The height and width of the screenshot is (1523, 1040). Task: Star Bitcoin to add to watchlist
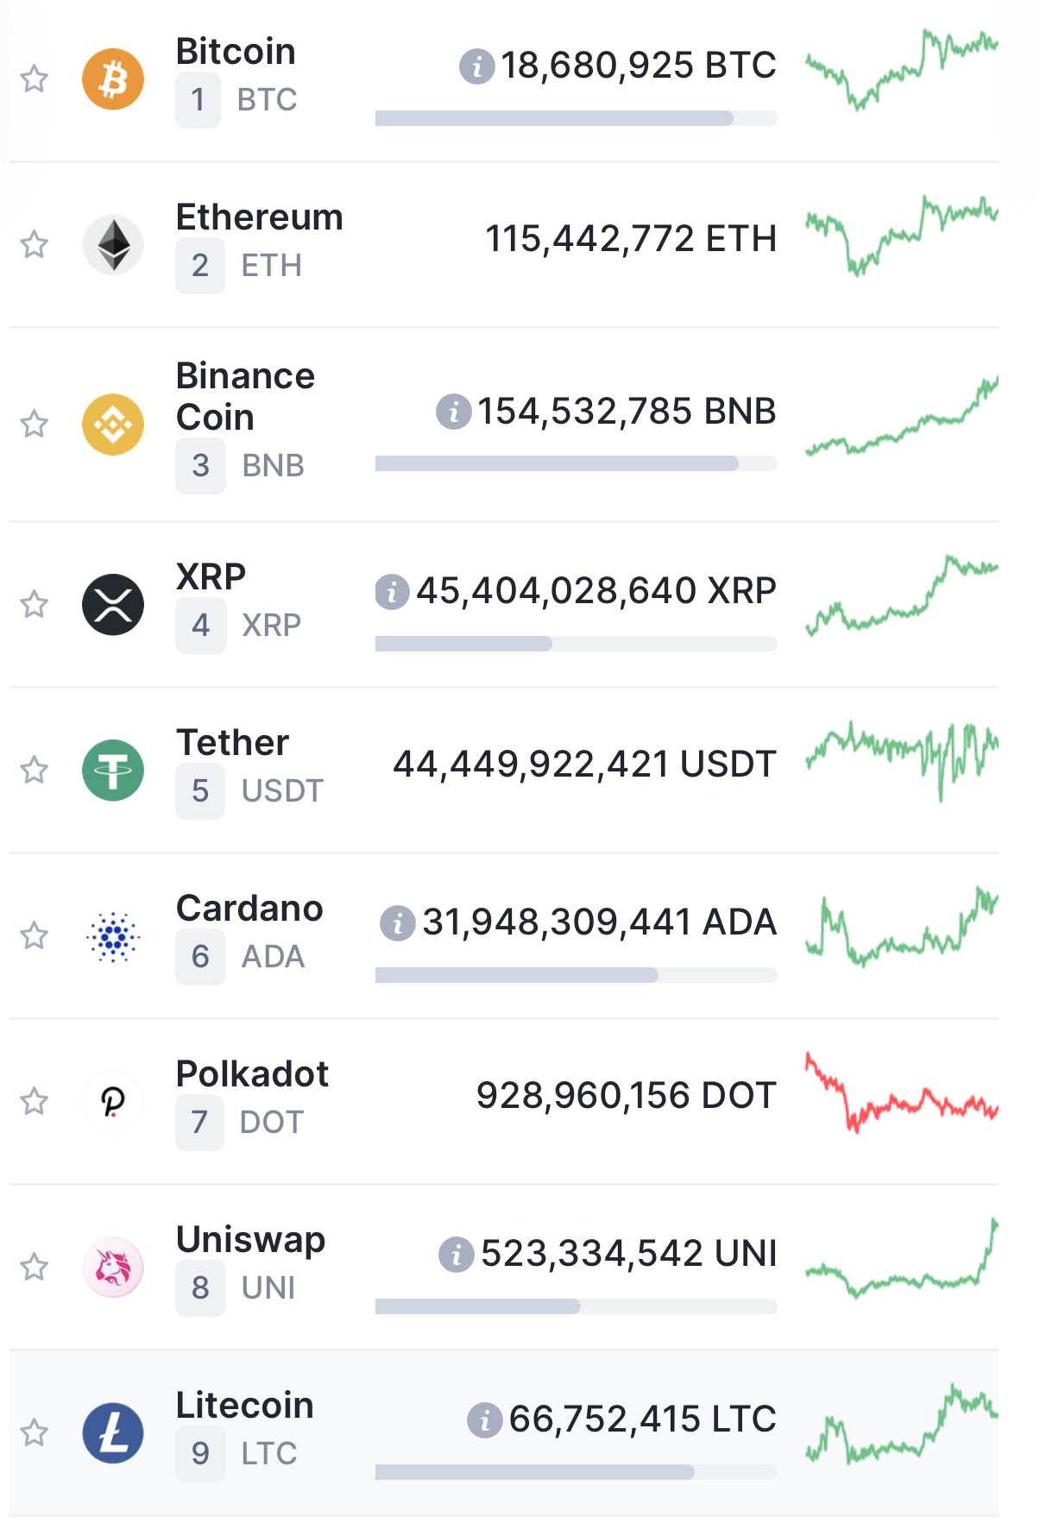(35, 79)
